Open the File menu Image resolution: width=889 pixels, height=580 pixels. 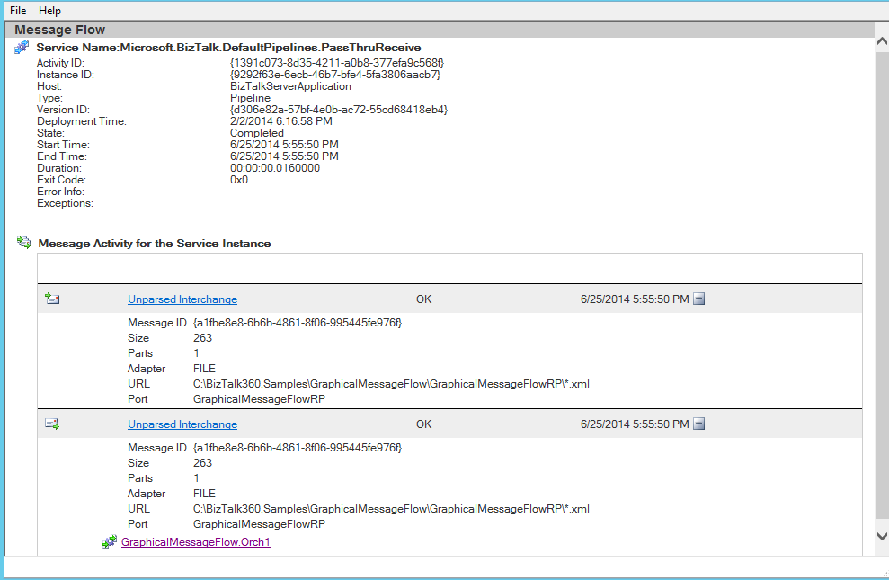point(18,11)
